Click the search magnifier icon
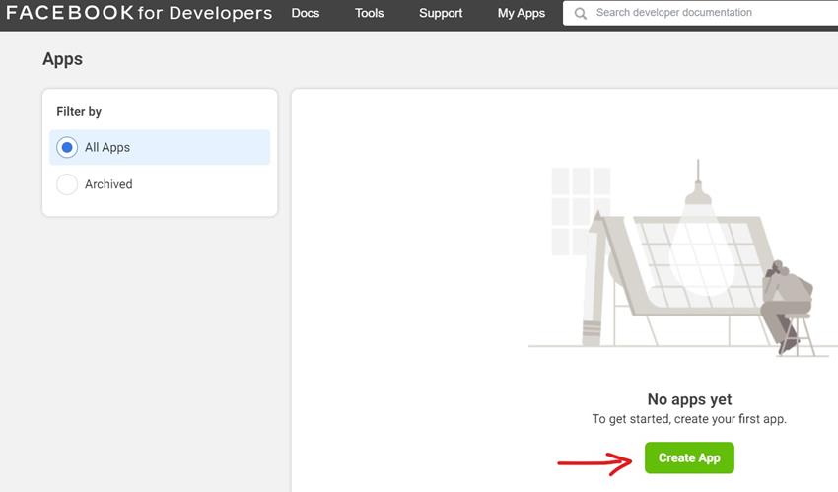 [580, 14]
